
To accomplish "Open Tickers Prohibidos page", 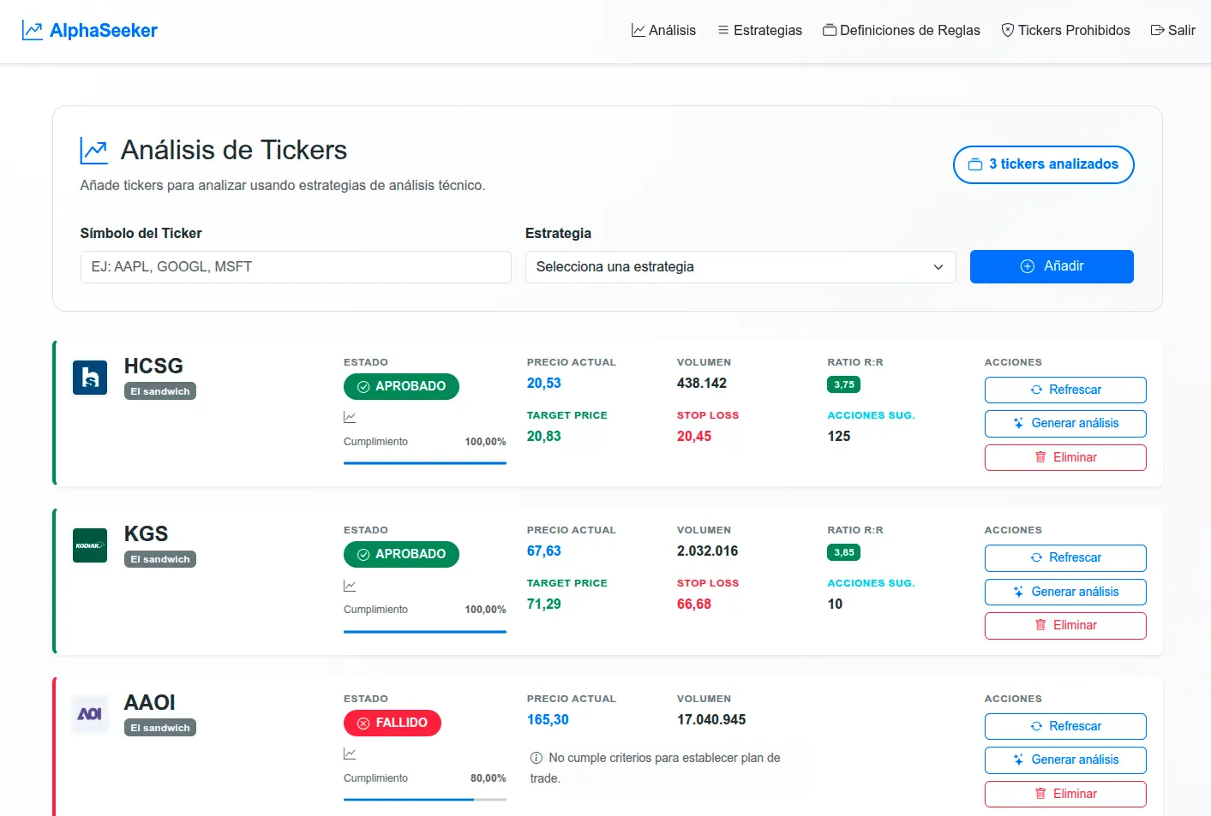I will click(x=1065, y=31).
